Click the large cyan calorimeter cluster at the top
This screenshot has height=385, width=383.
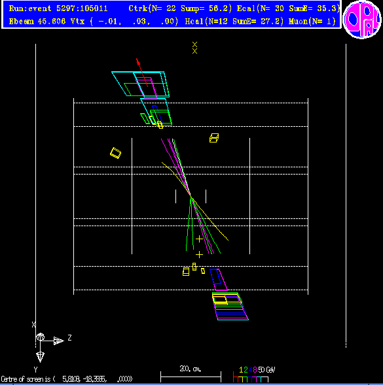(141, 84)
